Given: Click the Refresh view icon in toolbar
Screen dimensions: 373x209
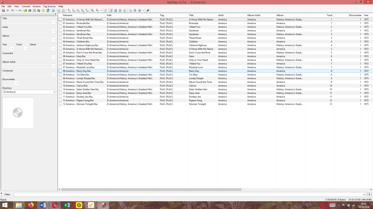Looking at the screenshot, I should 48,10.
